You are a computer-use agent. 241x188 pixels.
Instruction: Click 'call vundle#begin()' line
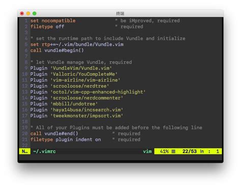[57, 50]
